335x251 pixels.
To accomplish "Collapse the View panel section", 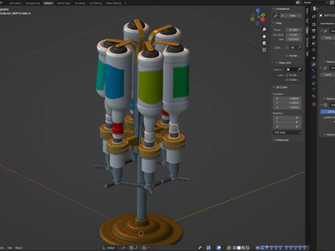I will pos(277,23).
